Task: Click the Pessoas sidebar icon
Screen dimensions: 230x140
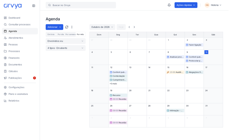Action: coord(5,45)
